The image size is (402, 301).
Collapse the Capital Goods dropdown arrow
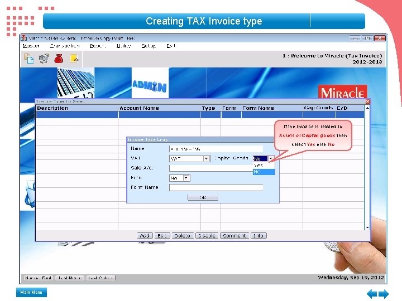[x=271, y=159]
